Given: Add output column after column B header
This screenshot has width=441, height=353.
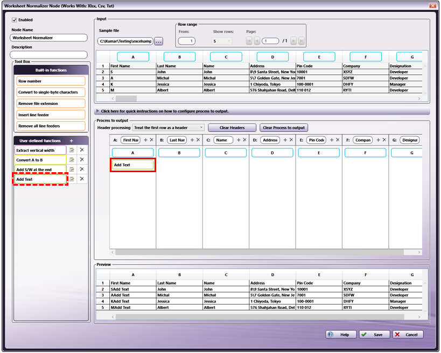Looking at the screenshot, I should point(192,140).
